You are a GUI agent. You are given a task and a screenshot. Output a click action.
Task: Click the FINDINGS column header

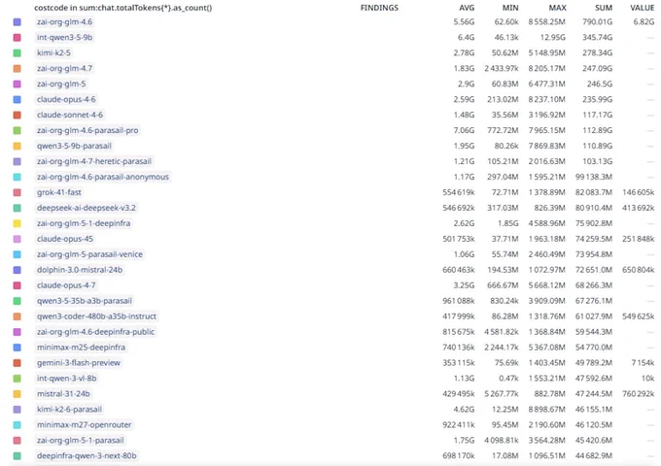tap(379, 8)
